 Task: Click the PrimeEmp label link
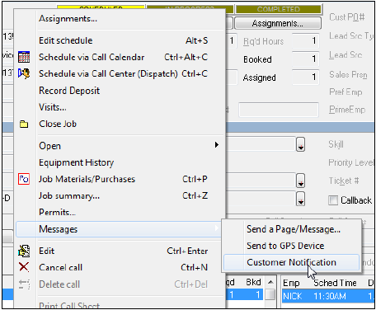click(x=347, y=110)
